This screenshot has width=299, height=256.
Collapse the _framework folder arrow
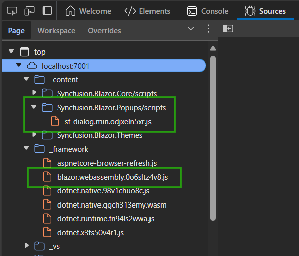[x=26, y=148]
